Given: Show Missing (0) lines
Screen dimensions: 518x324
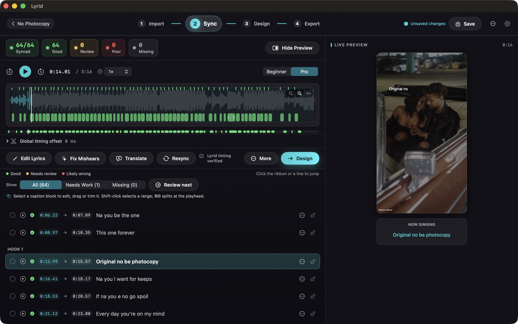Looking at the screenshot, I should click(x=125, y=185).
